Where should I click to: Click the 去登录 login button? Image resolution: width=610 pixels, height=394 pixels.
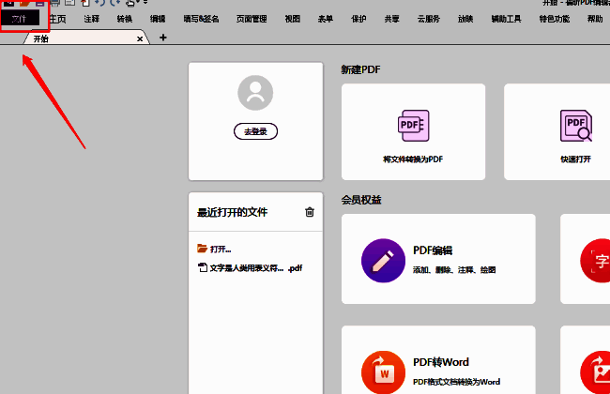click(x=255, y=131)
